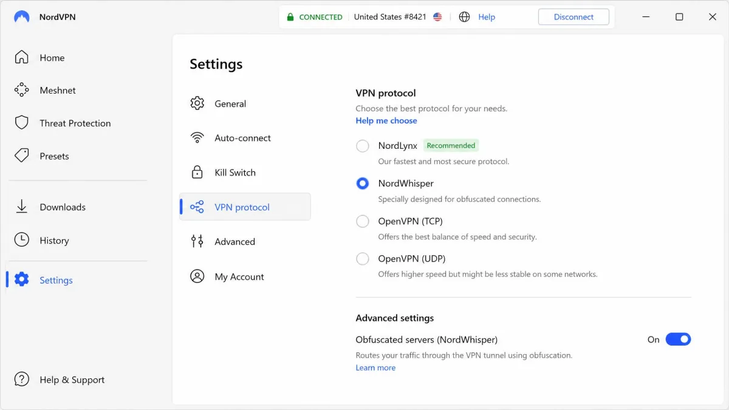Click the Auto-connect wifi icon
Screen dimensions: 729x410
197,138
